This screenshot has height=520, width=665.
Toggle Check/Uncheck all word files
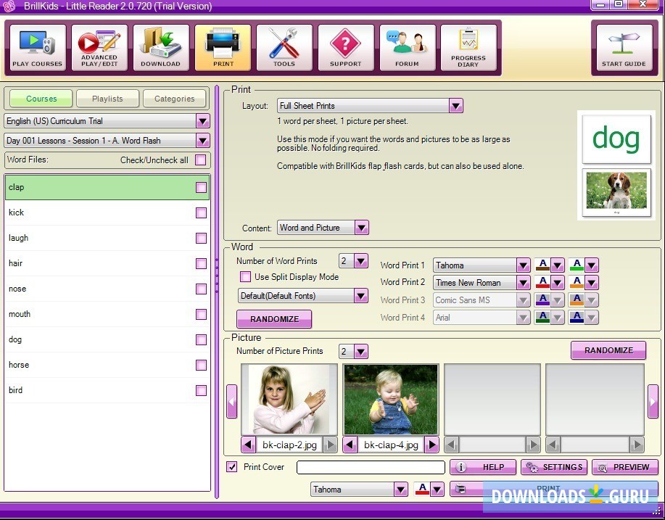coord(201,160)
